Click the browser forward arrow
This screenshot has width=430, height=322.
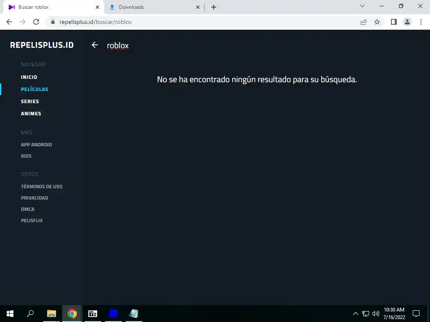click(23, 22)
